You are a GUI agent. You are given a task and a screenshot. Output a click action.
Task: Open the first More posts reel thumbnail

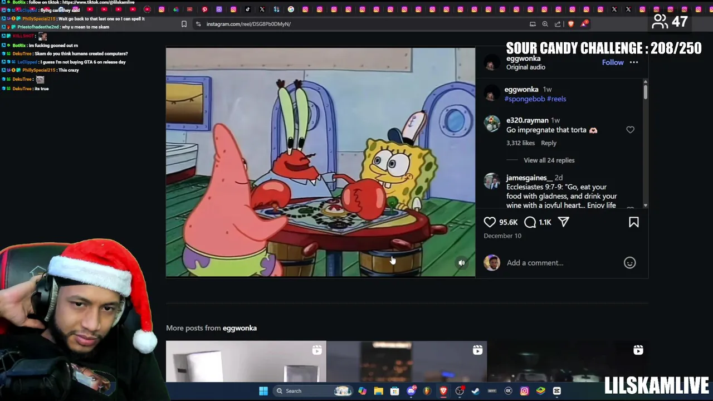point(246,361)
